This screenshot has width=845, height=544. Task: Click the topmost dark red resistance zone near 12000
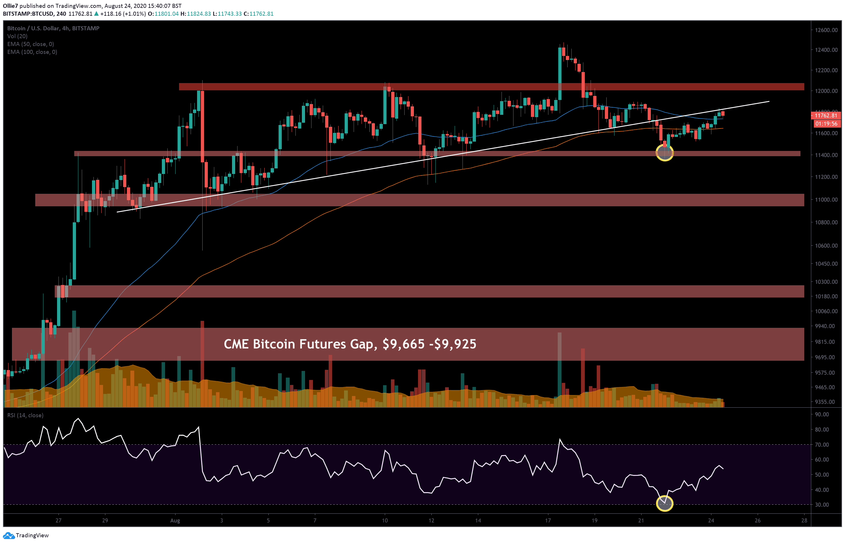(491, 87)
